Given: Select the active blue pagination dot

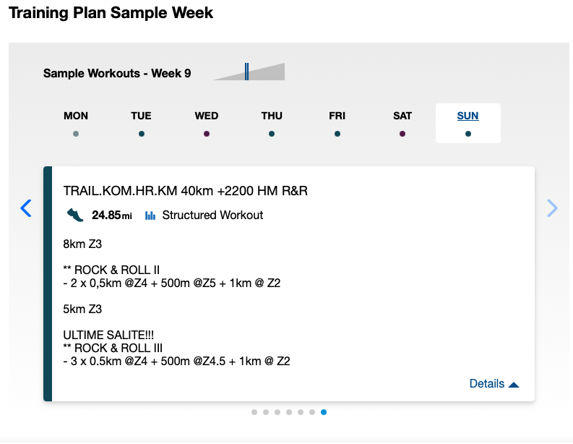Looking at the screenshot, I should (x=324, y=412).
